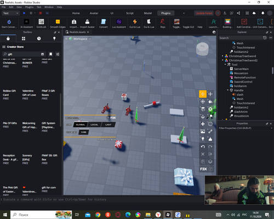
Task: Select SwordControl script in Explorer
Action: 243,82
